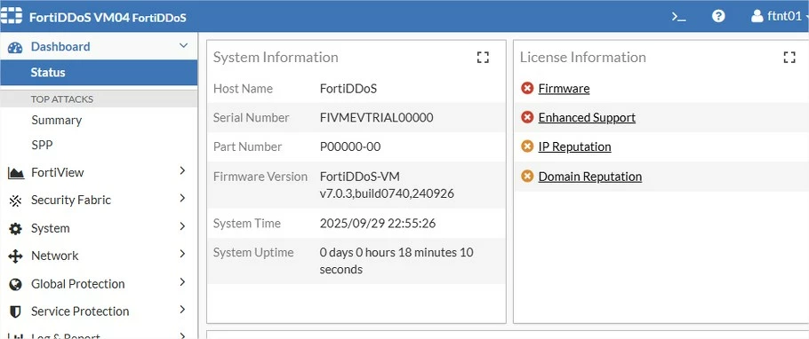Open the SPP page under Top Attacks
This screenshot has width=809, height=339.
coord(42,146)
